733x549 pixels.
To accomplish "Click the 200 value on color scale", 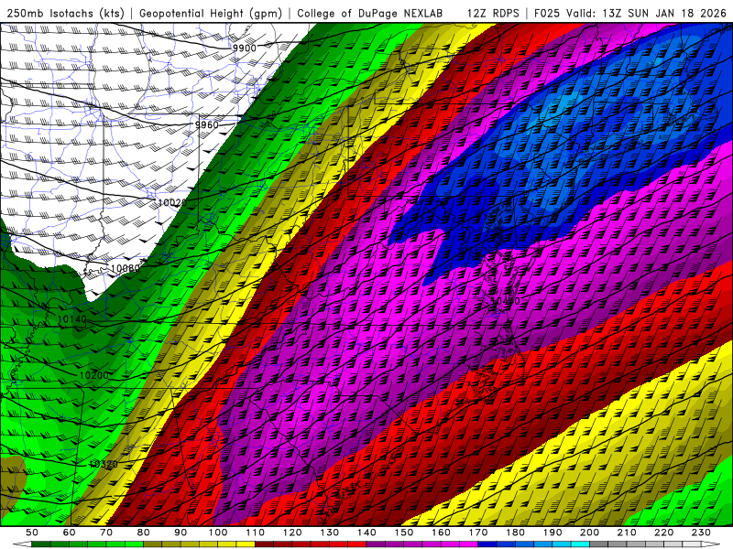I will point(589,533).
